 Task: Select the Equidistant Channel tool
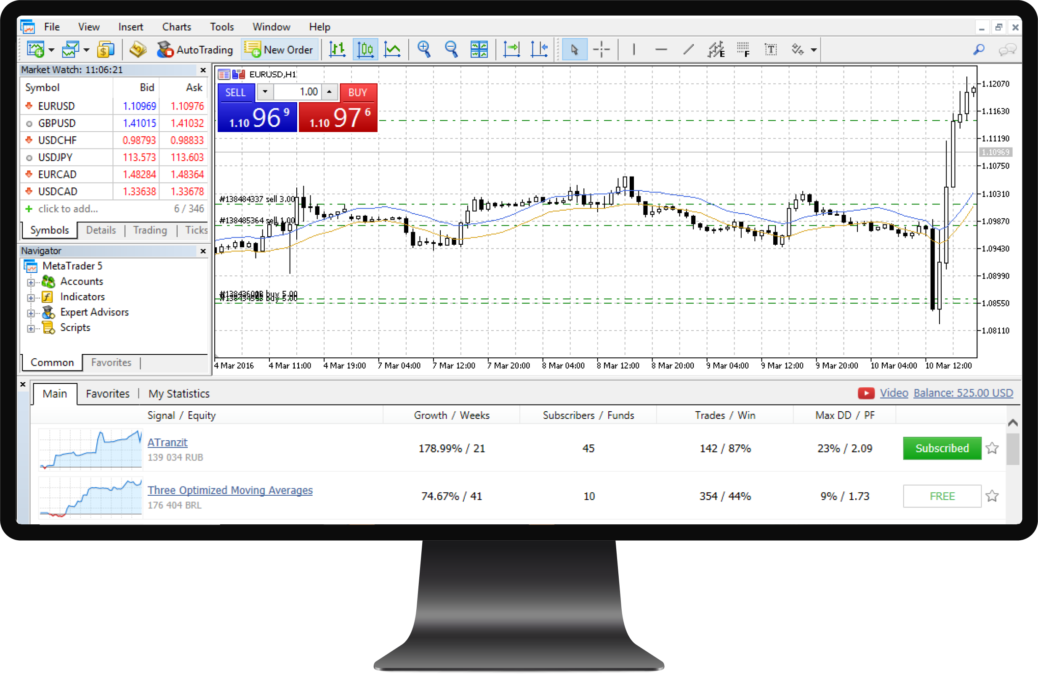point(716,50)
